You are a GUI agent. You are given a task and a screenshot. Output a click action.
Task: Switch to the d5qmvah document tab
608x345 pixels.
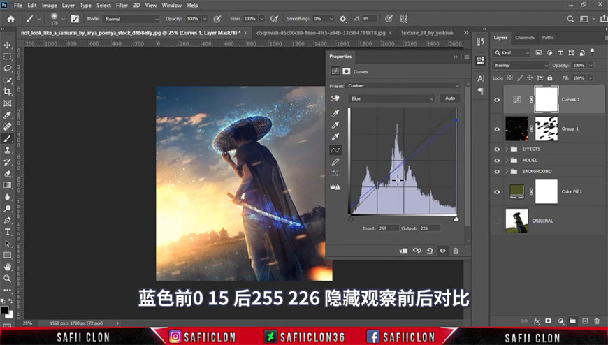pos(321,33)
